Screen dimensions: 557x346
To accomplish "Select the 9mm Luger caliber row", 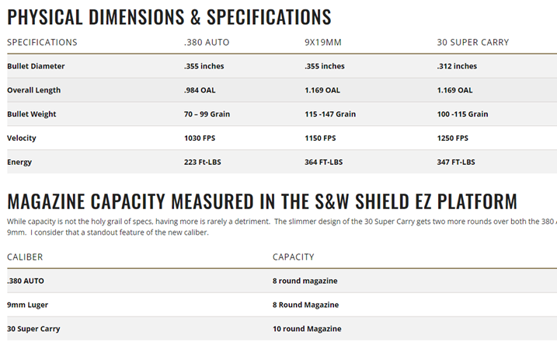I will point(26,304).
